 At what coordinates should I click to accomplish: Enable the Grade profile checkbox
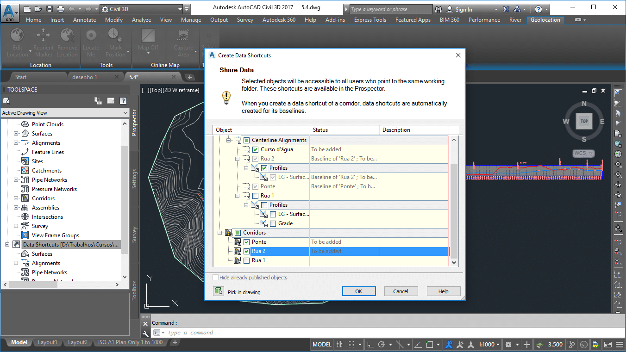click(x=273, y=223)
